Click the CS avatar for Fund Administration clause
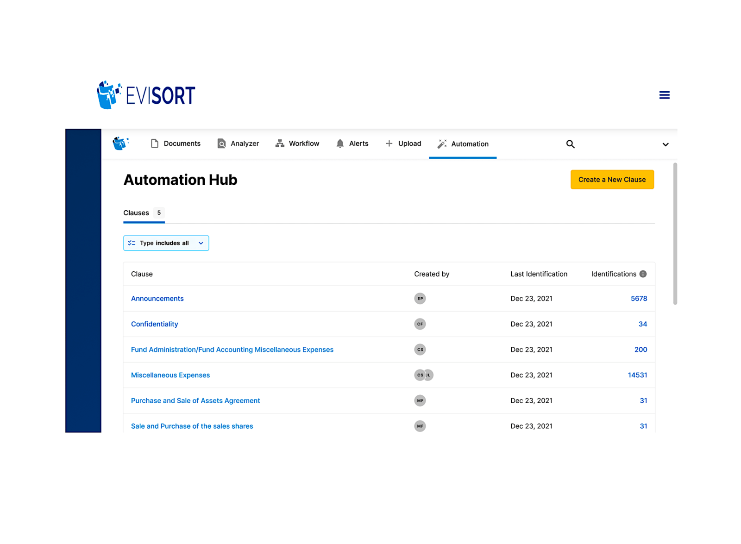This screenshot has width=741, height=544. (420, 350)
